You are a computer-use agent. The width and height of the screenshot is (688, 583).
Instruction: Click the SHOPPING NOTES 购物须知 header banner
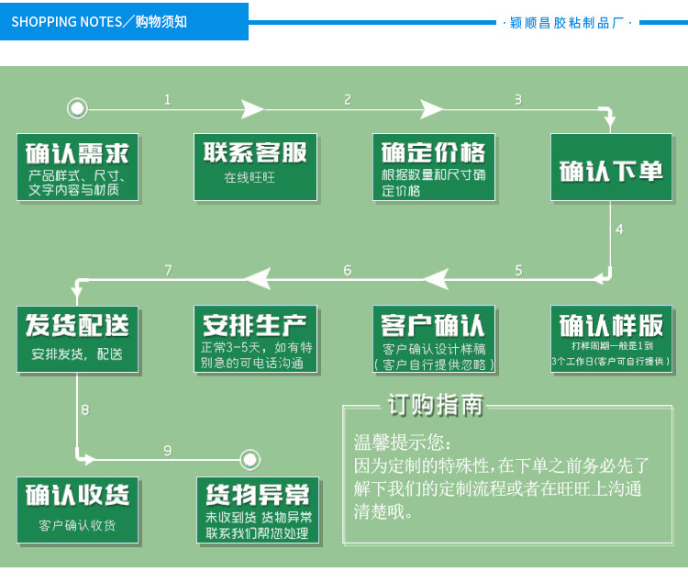click(124, 21)
